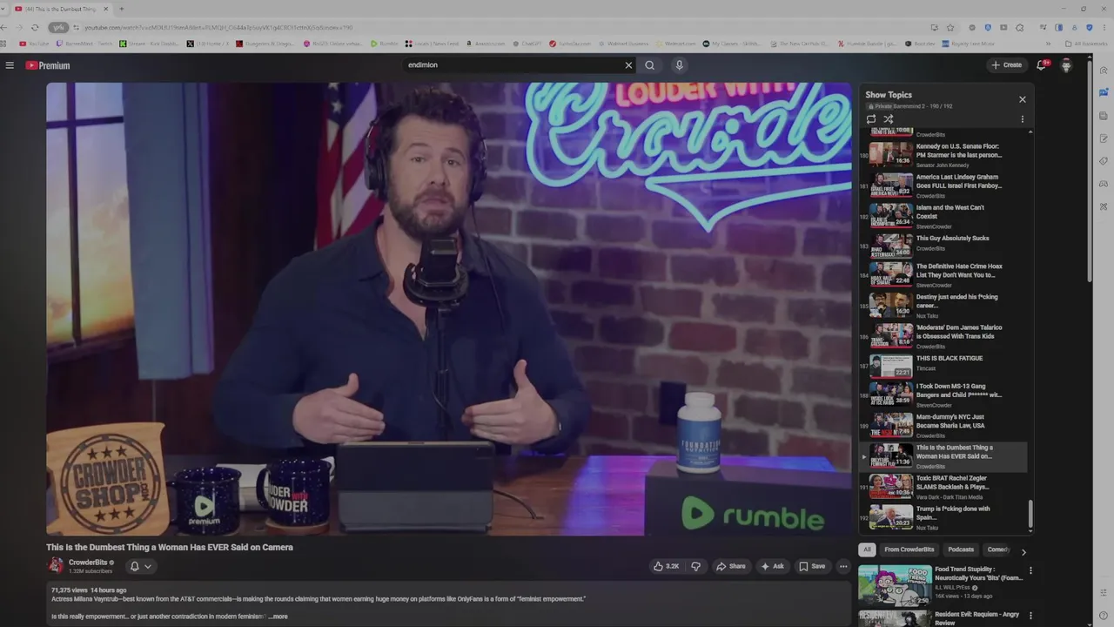Share the video
1114x627 pixels.
[x=731, y=566]
